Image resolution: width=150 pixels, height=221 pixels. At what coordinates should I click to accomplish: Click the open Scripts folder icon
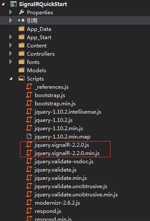tap(21, 78)
